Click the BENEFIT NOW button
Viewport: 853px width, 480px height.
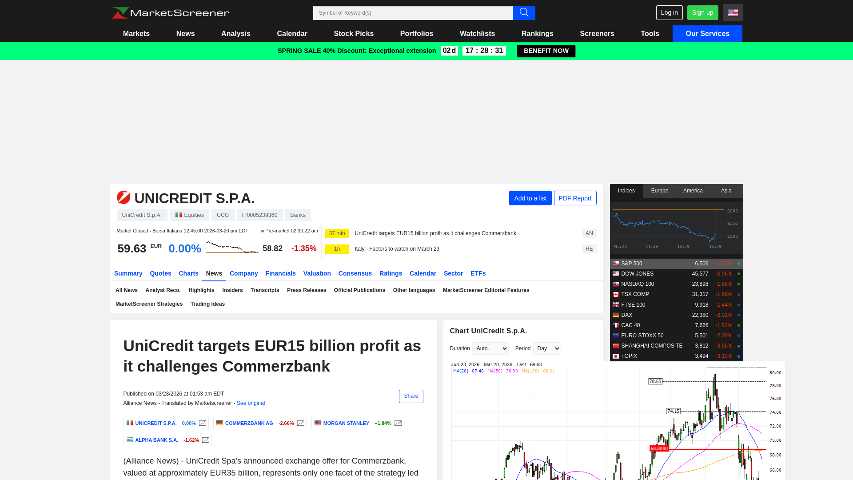click(546, 51)
